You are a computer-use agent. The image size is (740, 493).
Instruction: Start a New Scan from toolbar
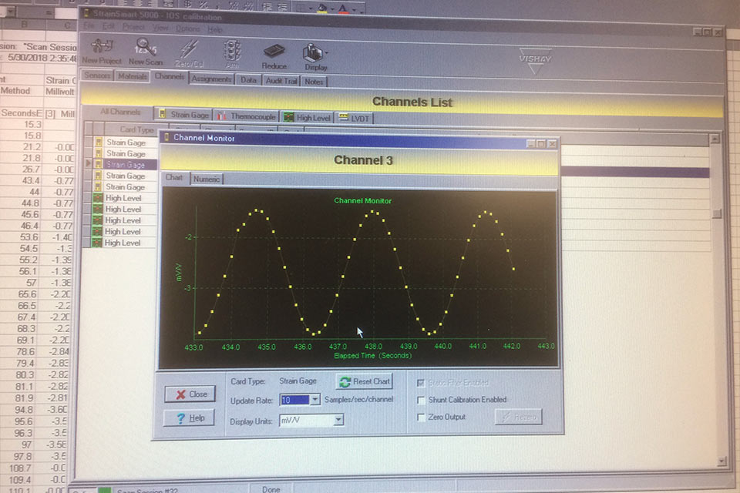point(145,51)
